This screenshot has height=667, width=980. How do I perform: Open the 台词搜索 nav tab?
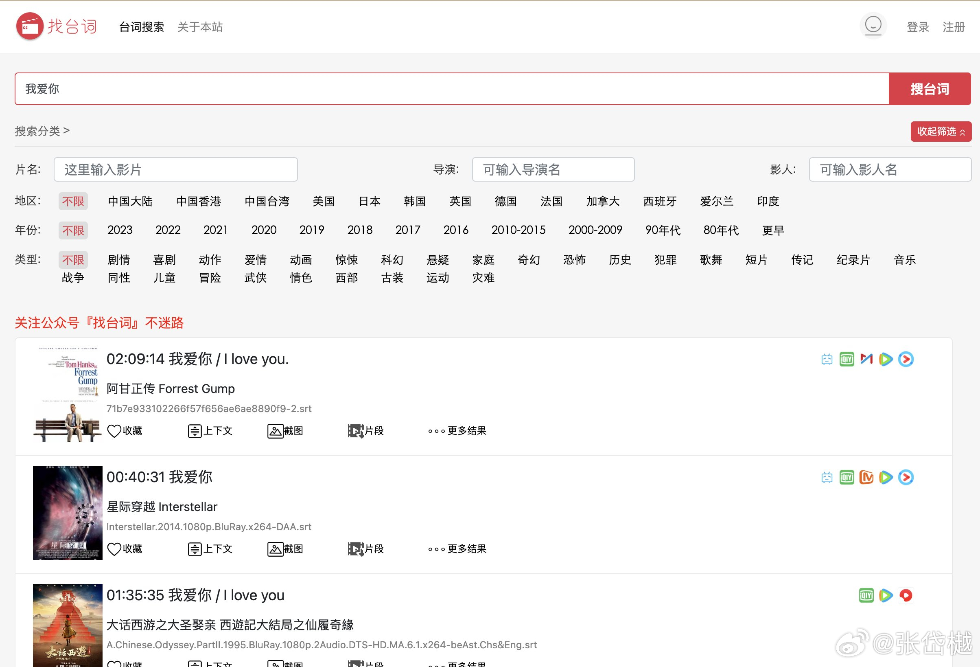[141, 27]
